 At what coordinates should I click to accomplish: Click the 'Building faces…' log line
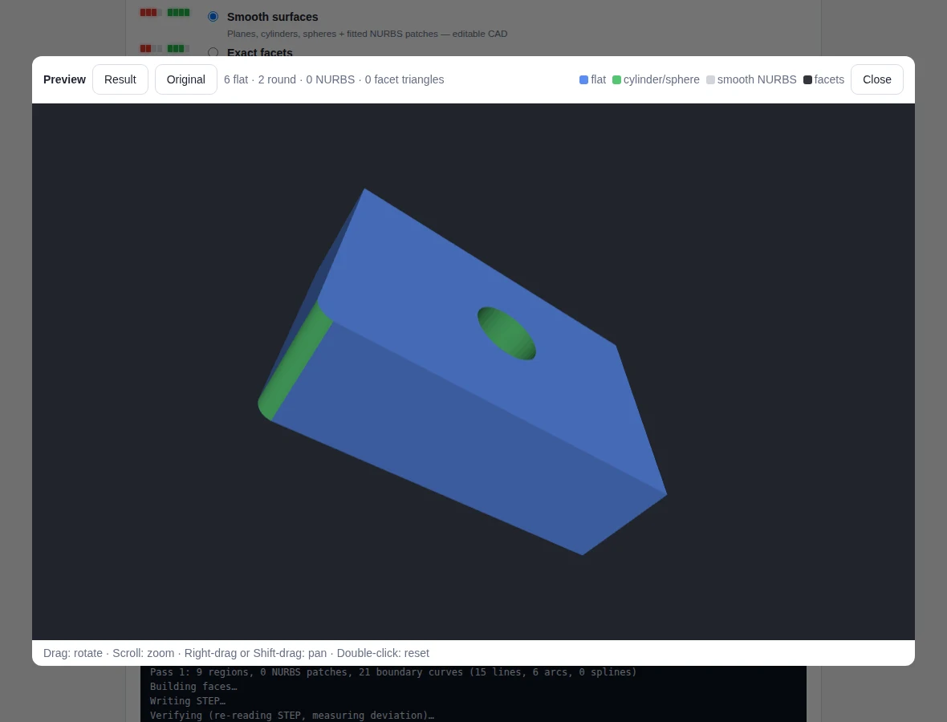click(193, 687)
